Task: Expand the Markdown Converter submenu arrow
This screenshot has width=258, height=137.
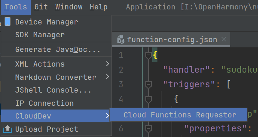Action: tap(107, 77)
